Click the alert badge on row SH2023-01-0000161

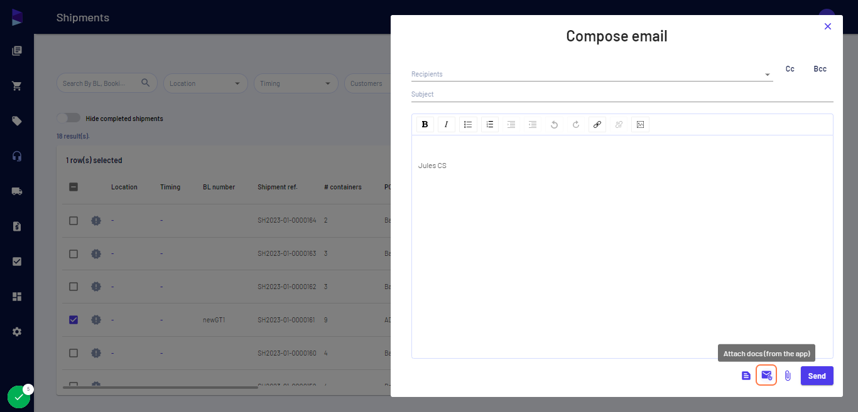pyautogui.click(x=96, y=320)
